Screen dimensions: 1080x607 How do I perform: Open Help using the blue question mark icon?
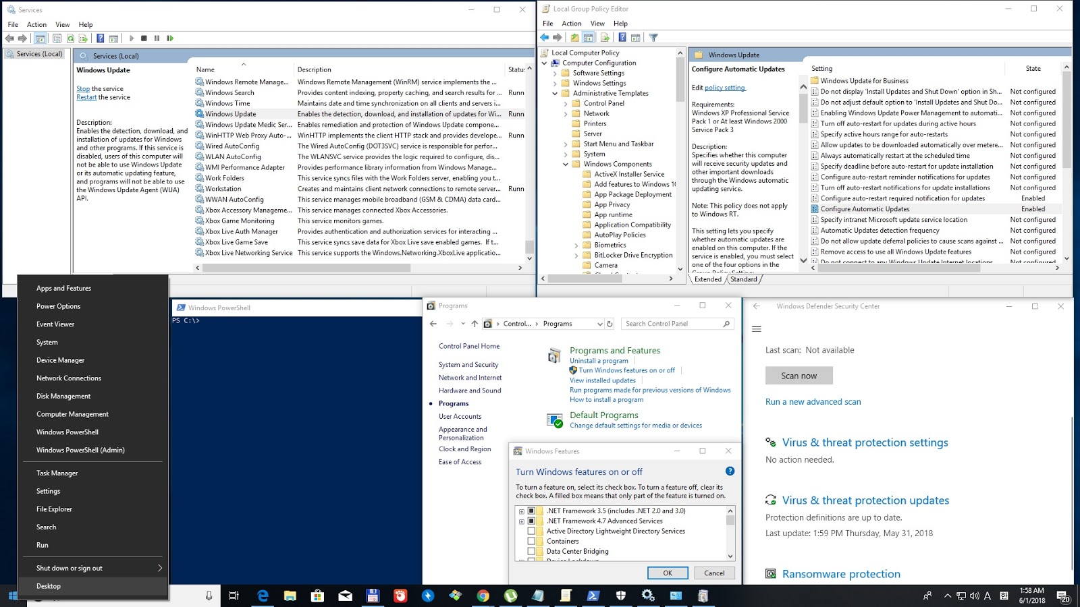click(99, 38)
